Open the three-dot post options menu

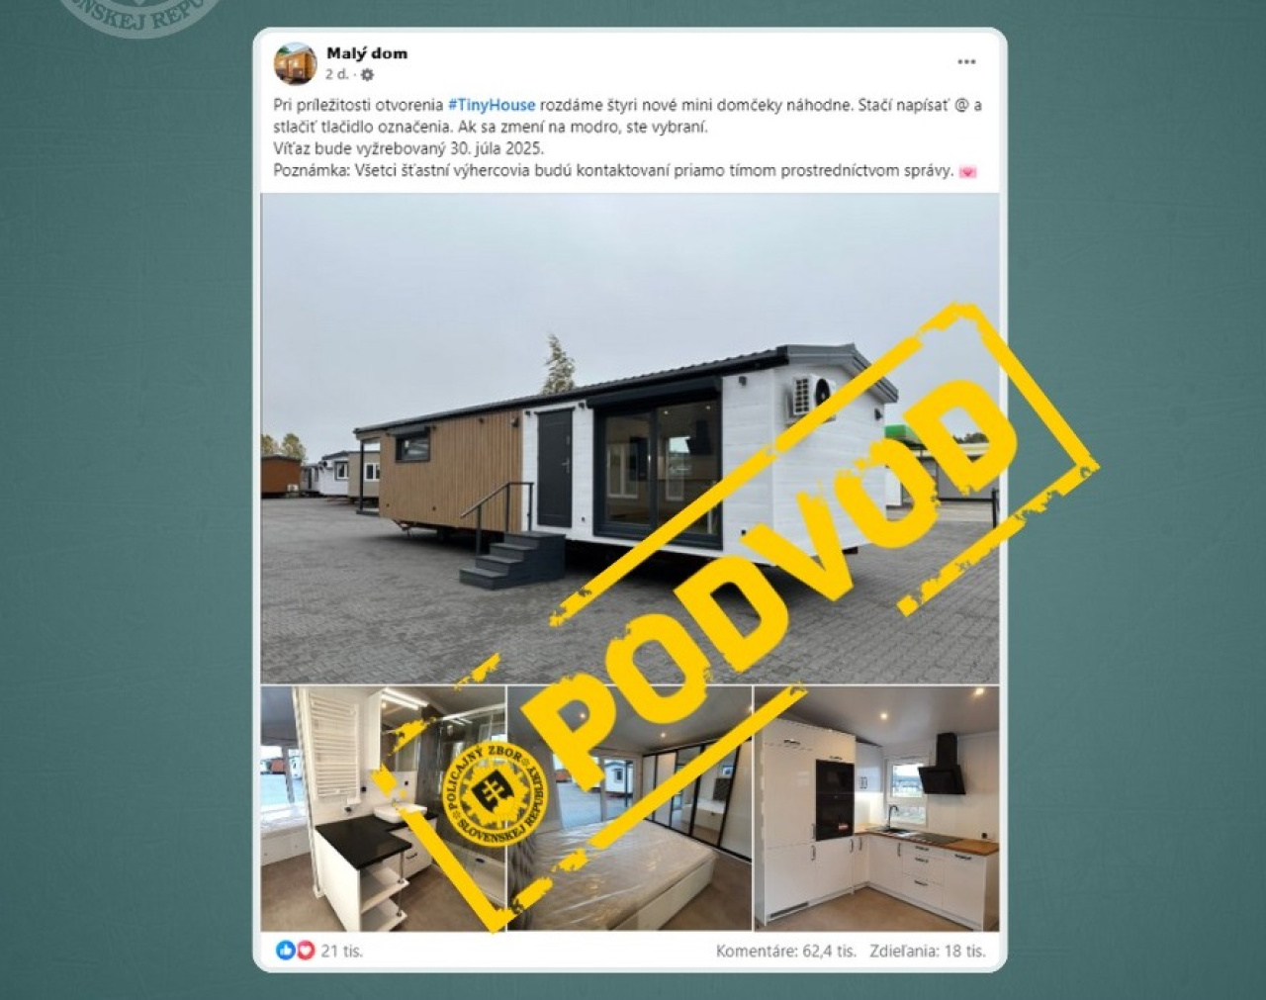[966, 62]
